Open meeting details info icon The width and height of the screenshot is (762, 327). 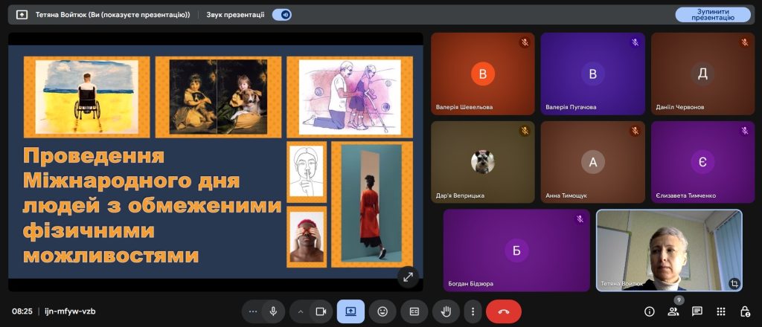pos(650,311)
